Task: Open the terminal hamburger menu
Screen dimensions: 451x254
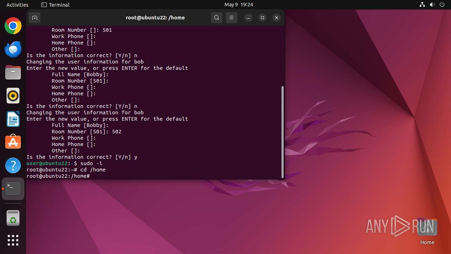Action: click(231, 18)
